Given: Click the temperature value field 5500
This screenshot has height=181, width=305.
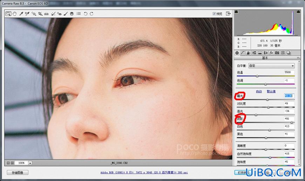Looking at the screenshot, I should coord(289,72).
